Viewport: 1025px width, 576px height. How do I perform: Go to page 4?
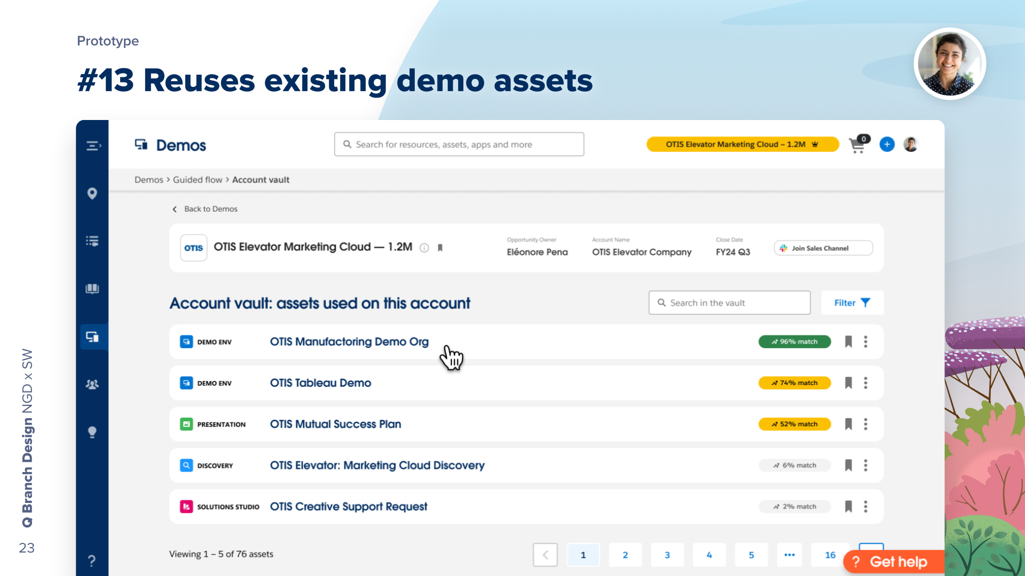point(709,555)
